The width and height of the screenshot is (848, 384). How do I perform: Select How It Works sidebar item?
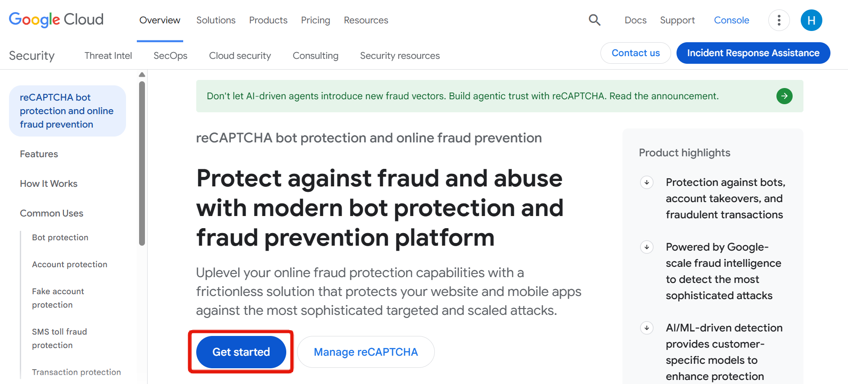coord(49,184)
